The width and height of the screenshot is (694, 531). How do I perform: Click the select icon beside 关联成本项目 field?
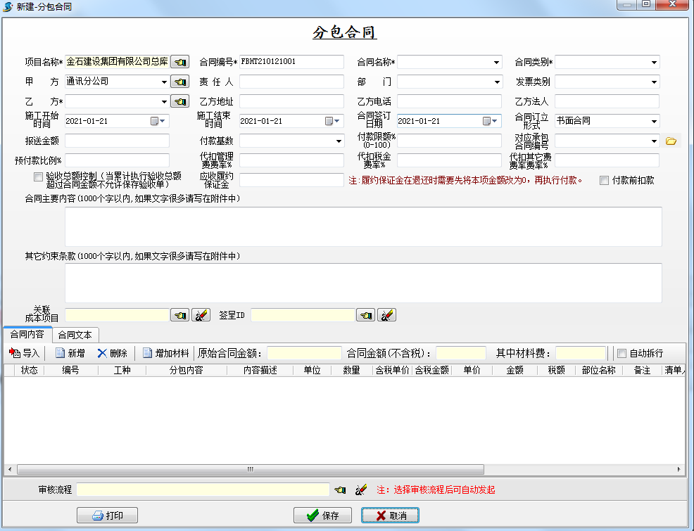point(180,315)
